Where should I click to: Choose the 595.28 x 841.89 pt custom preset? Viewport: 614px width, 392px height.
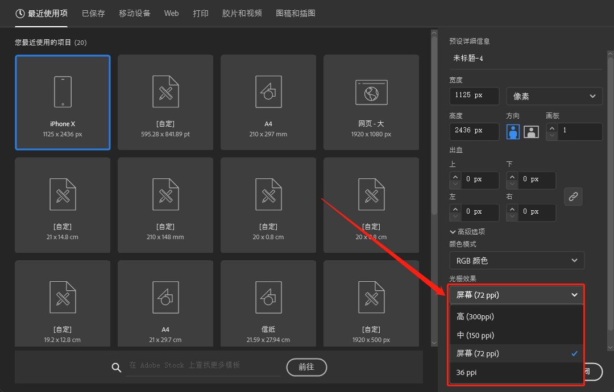(165, 102)
